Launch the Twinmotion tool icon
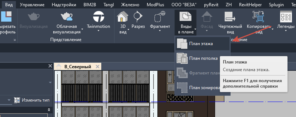 (98, 16)
